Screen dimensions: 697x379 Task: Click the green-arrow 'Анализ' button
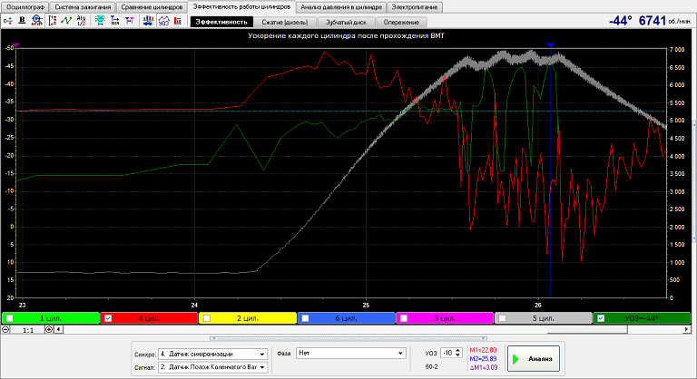point(534,358)
